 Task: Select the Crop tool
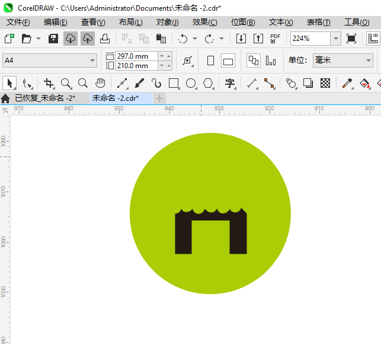point(49,83)
